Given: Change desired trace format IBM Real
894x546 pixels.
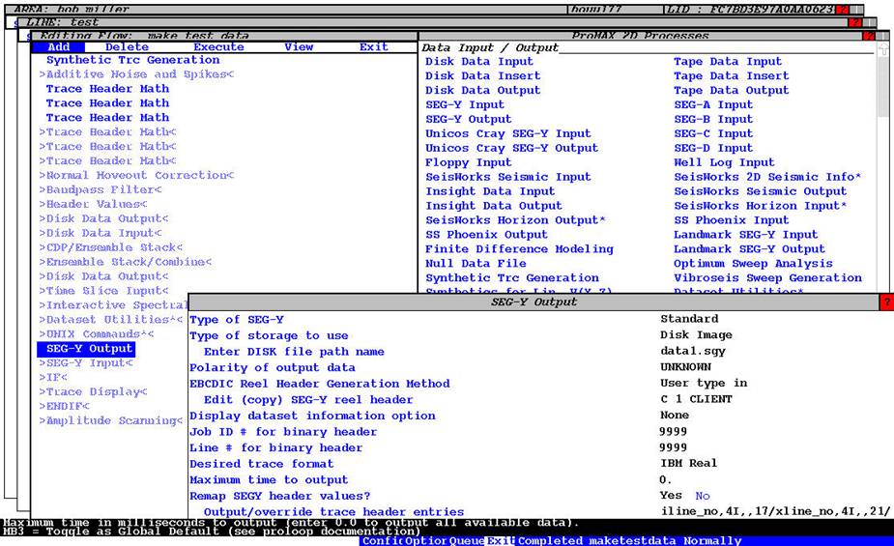Looking at the screenshot, I should 689,463.
